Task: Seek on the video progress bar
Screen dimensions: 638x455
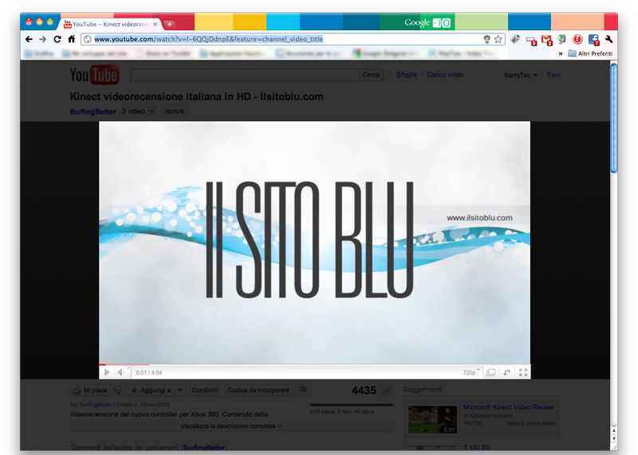Action: (x=314, y=364)
